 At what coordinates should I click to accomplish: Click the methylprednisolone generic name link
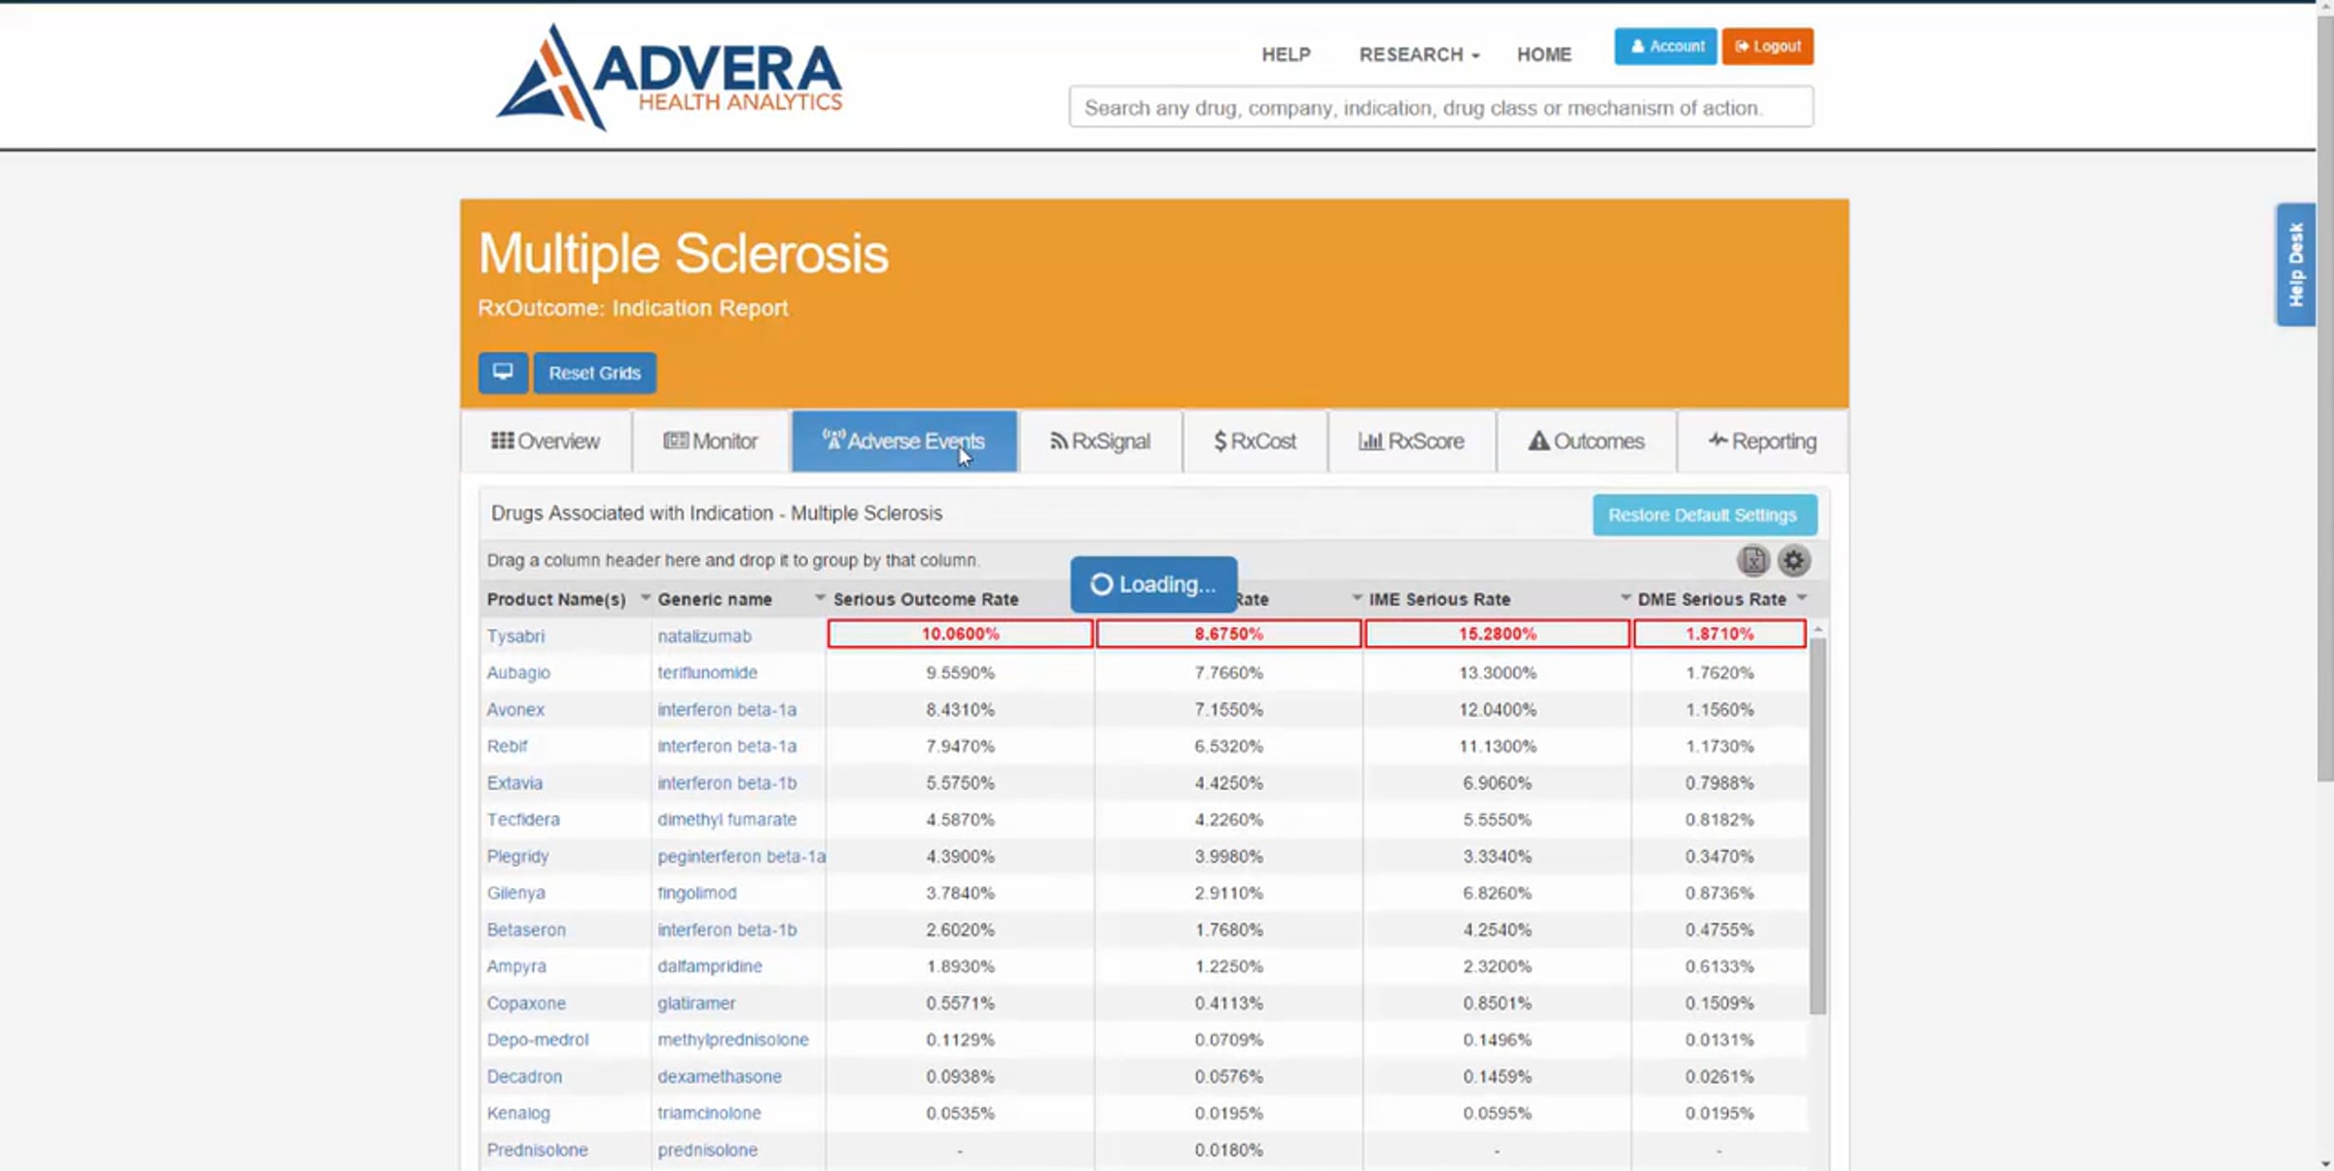click(732, 1040)
